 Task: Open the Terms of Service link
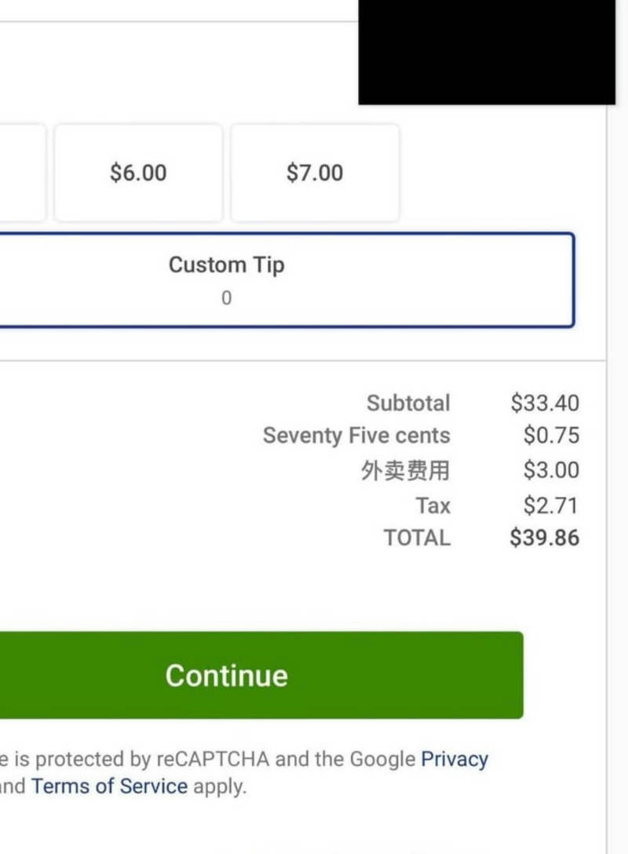pos(109,786)
